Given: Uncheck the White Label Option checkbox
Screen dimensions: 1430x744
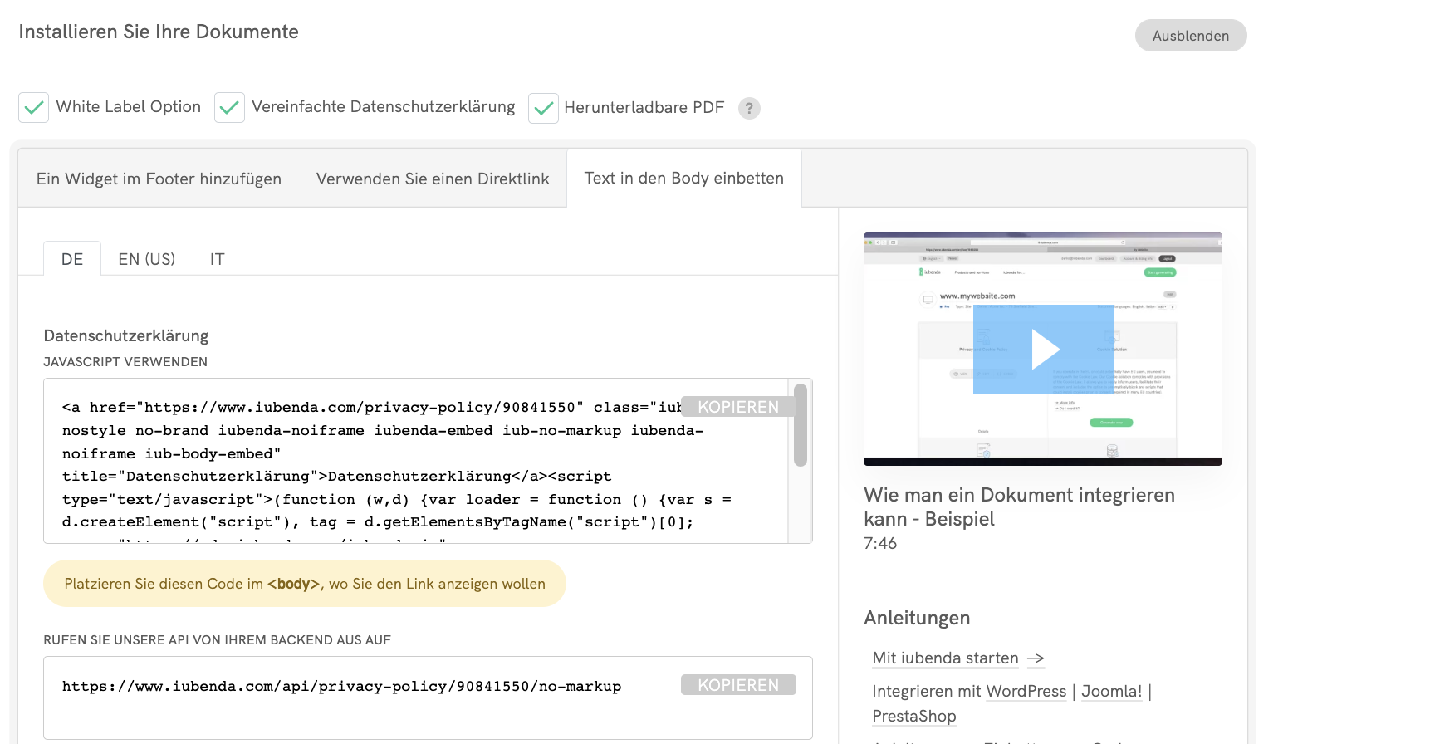Looking at the screenshot, I should [34, 108].
